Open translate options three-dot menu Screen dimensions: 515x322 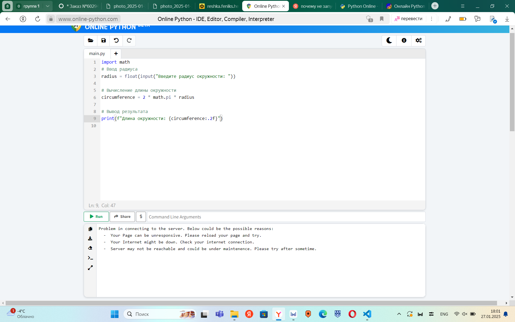432,19
